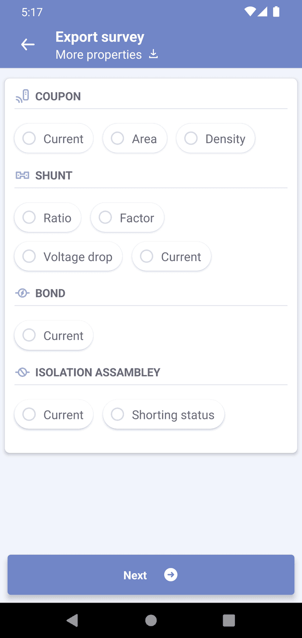Enable the Shorting status option
This screenshot has height=638, width=302.
tap(163, 415)
